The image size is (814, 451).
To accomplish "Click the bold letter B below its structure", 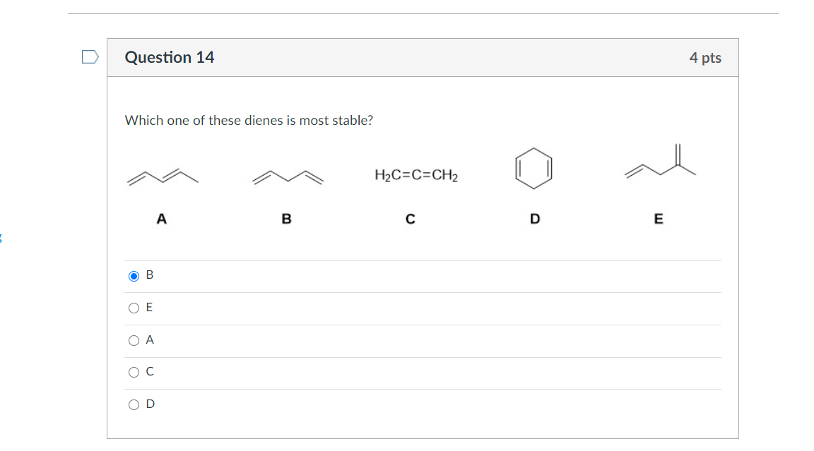I will coord(286,219).
